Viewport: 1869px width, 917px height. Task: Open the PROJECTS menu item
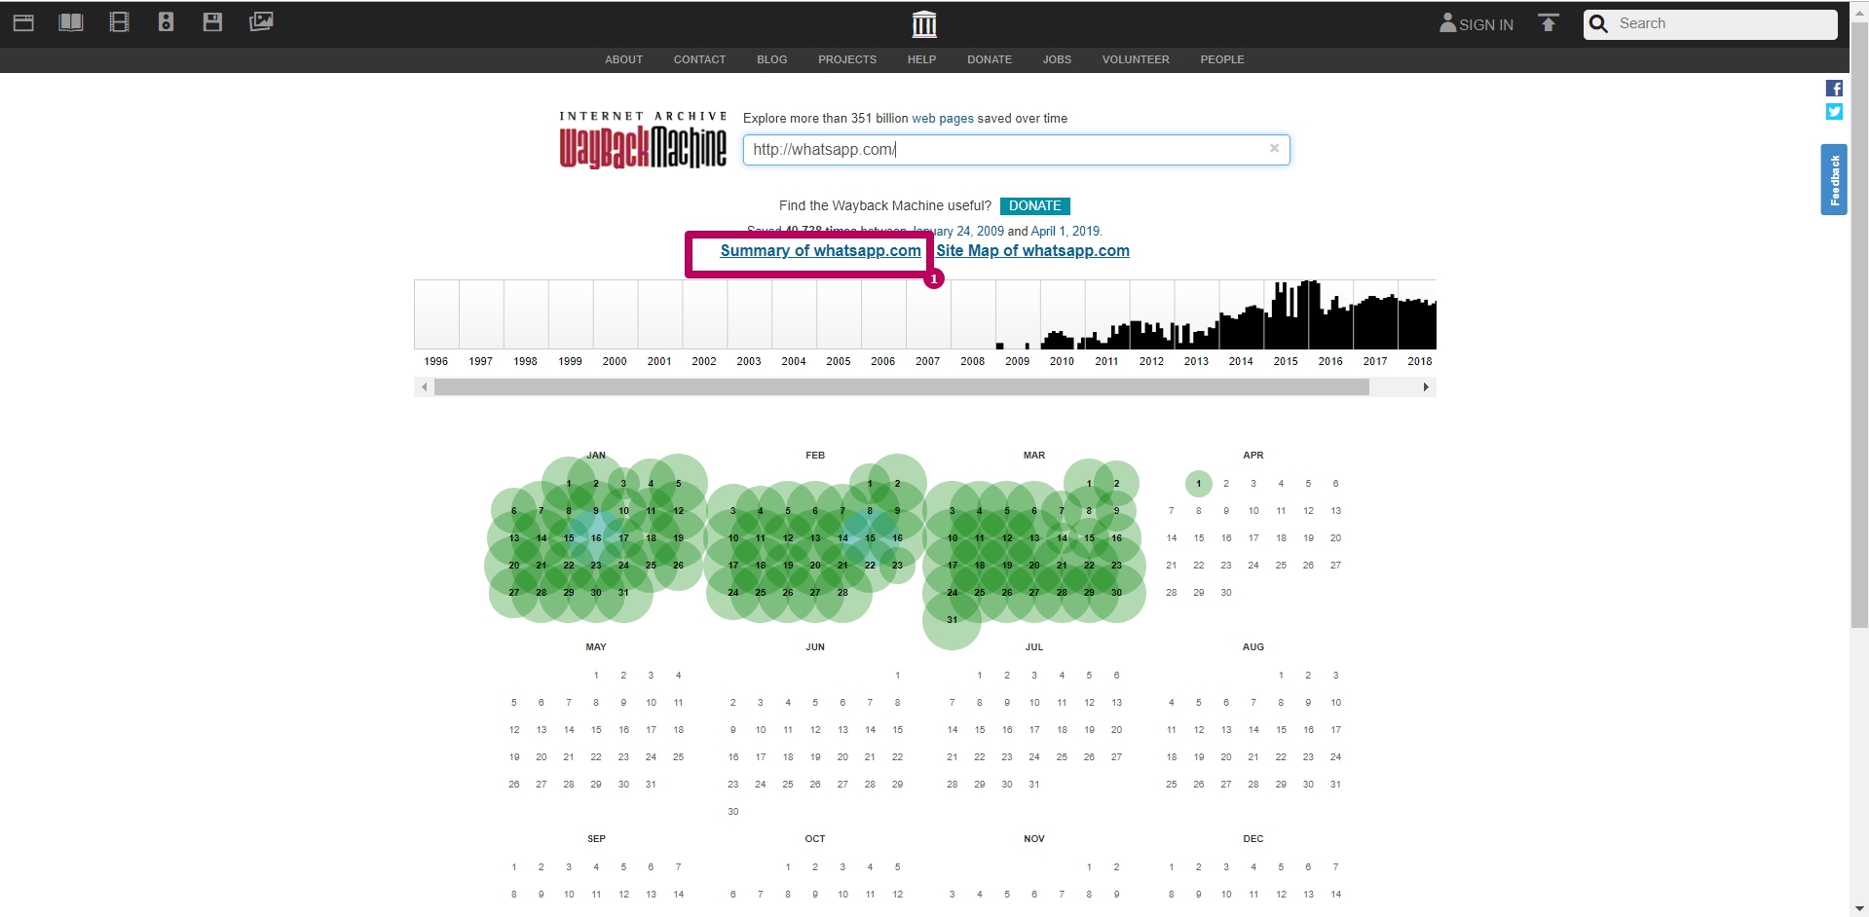(x=847, y=60)
